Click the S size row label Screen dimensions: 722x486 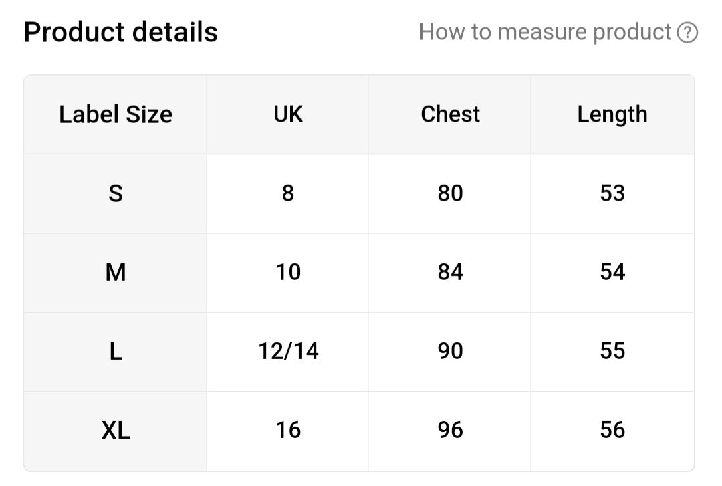(116, 193)
